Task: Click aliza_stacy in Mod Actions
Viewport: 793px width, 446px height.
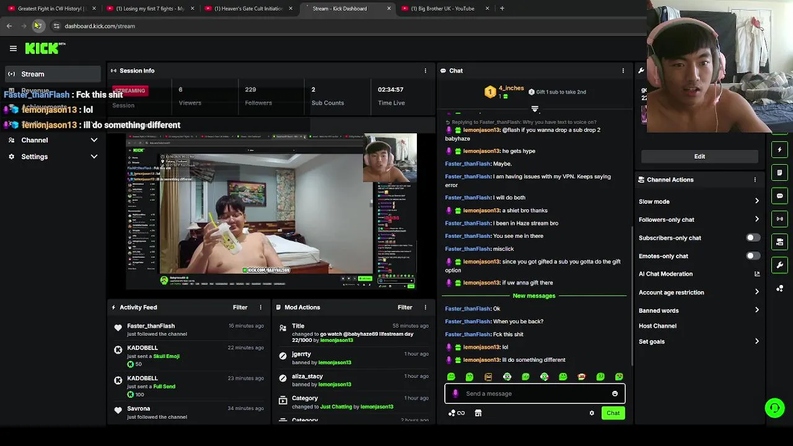Action: [x=307, y=377]
